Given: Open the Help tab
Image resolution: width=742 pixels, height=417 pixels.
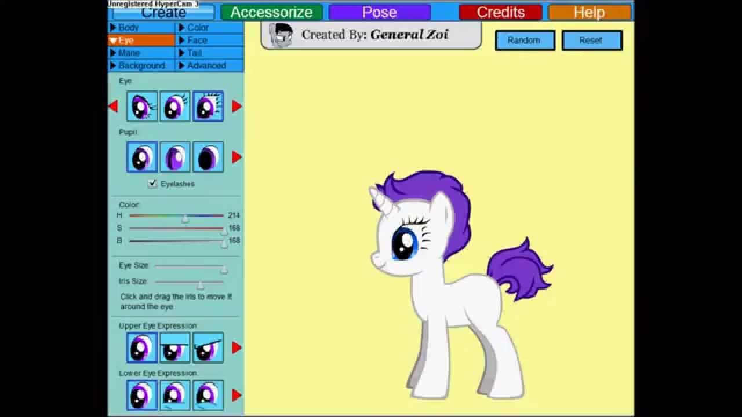Looking at the screenshot, I should [x=589, y=12].
